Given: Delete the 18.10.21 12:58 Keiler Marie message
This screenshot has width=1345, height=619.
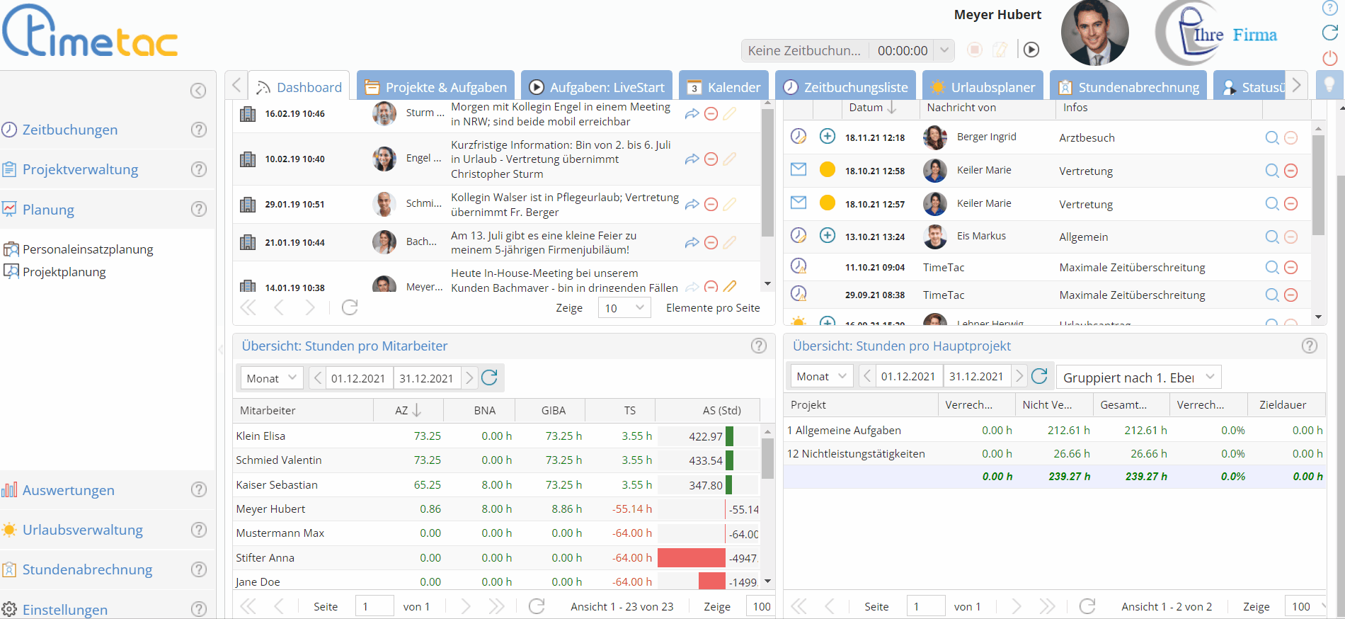Looking at the screenshot, I should pyautogui.click(x=1290, y=171).
